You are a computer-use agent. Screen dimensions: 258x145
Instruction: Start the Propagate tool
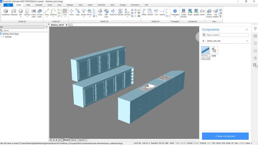[x=175, y=12]
